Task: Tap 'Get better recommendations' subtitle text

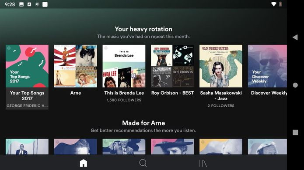Action: [143, 131]
